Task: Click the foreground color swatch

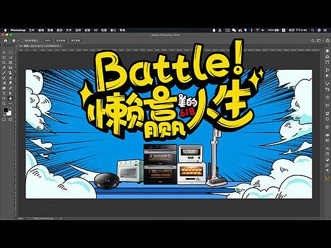Action: pyautogui.click(x=6, y=110)
